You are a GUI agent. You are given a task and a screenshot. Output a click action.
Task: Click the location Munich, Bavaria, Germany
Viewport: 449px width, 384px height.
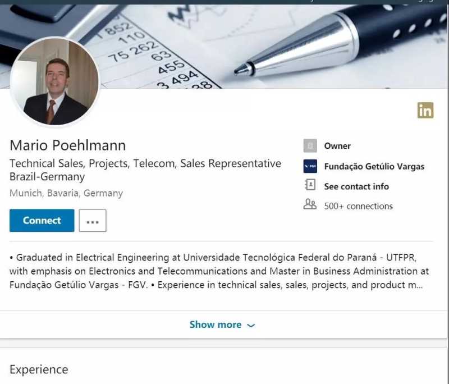tap(66, 193)
